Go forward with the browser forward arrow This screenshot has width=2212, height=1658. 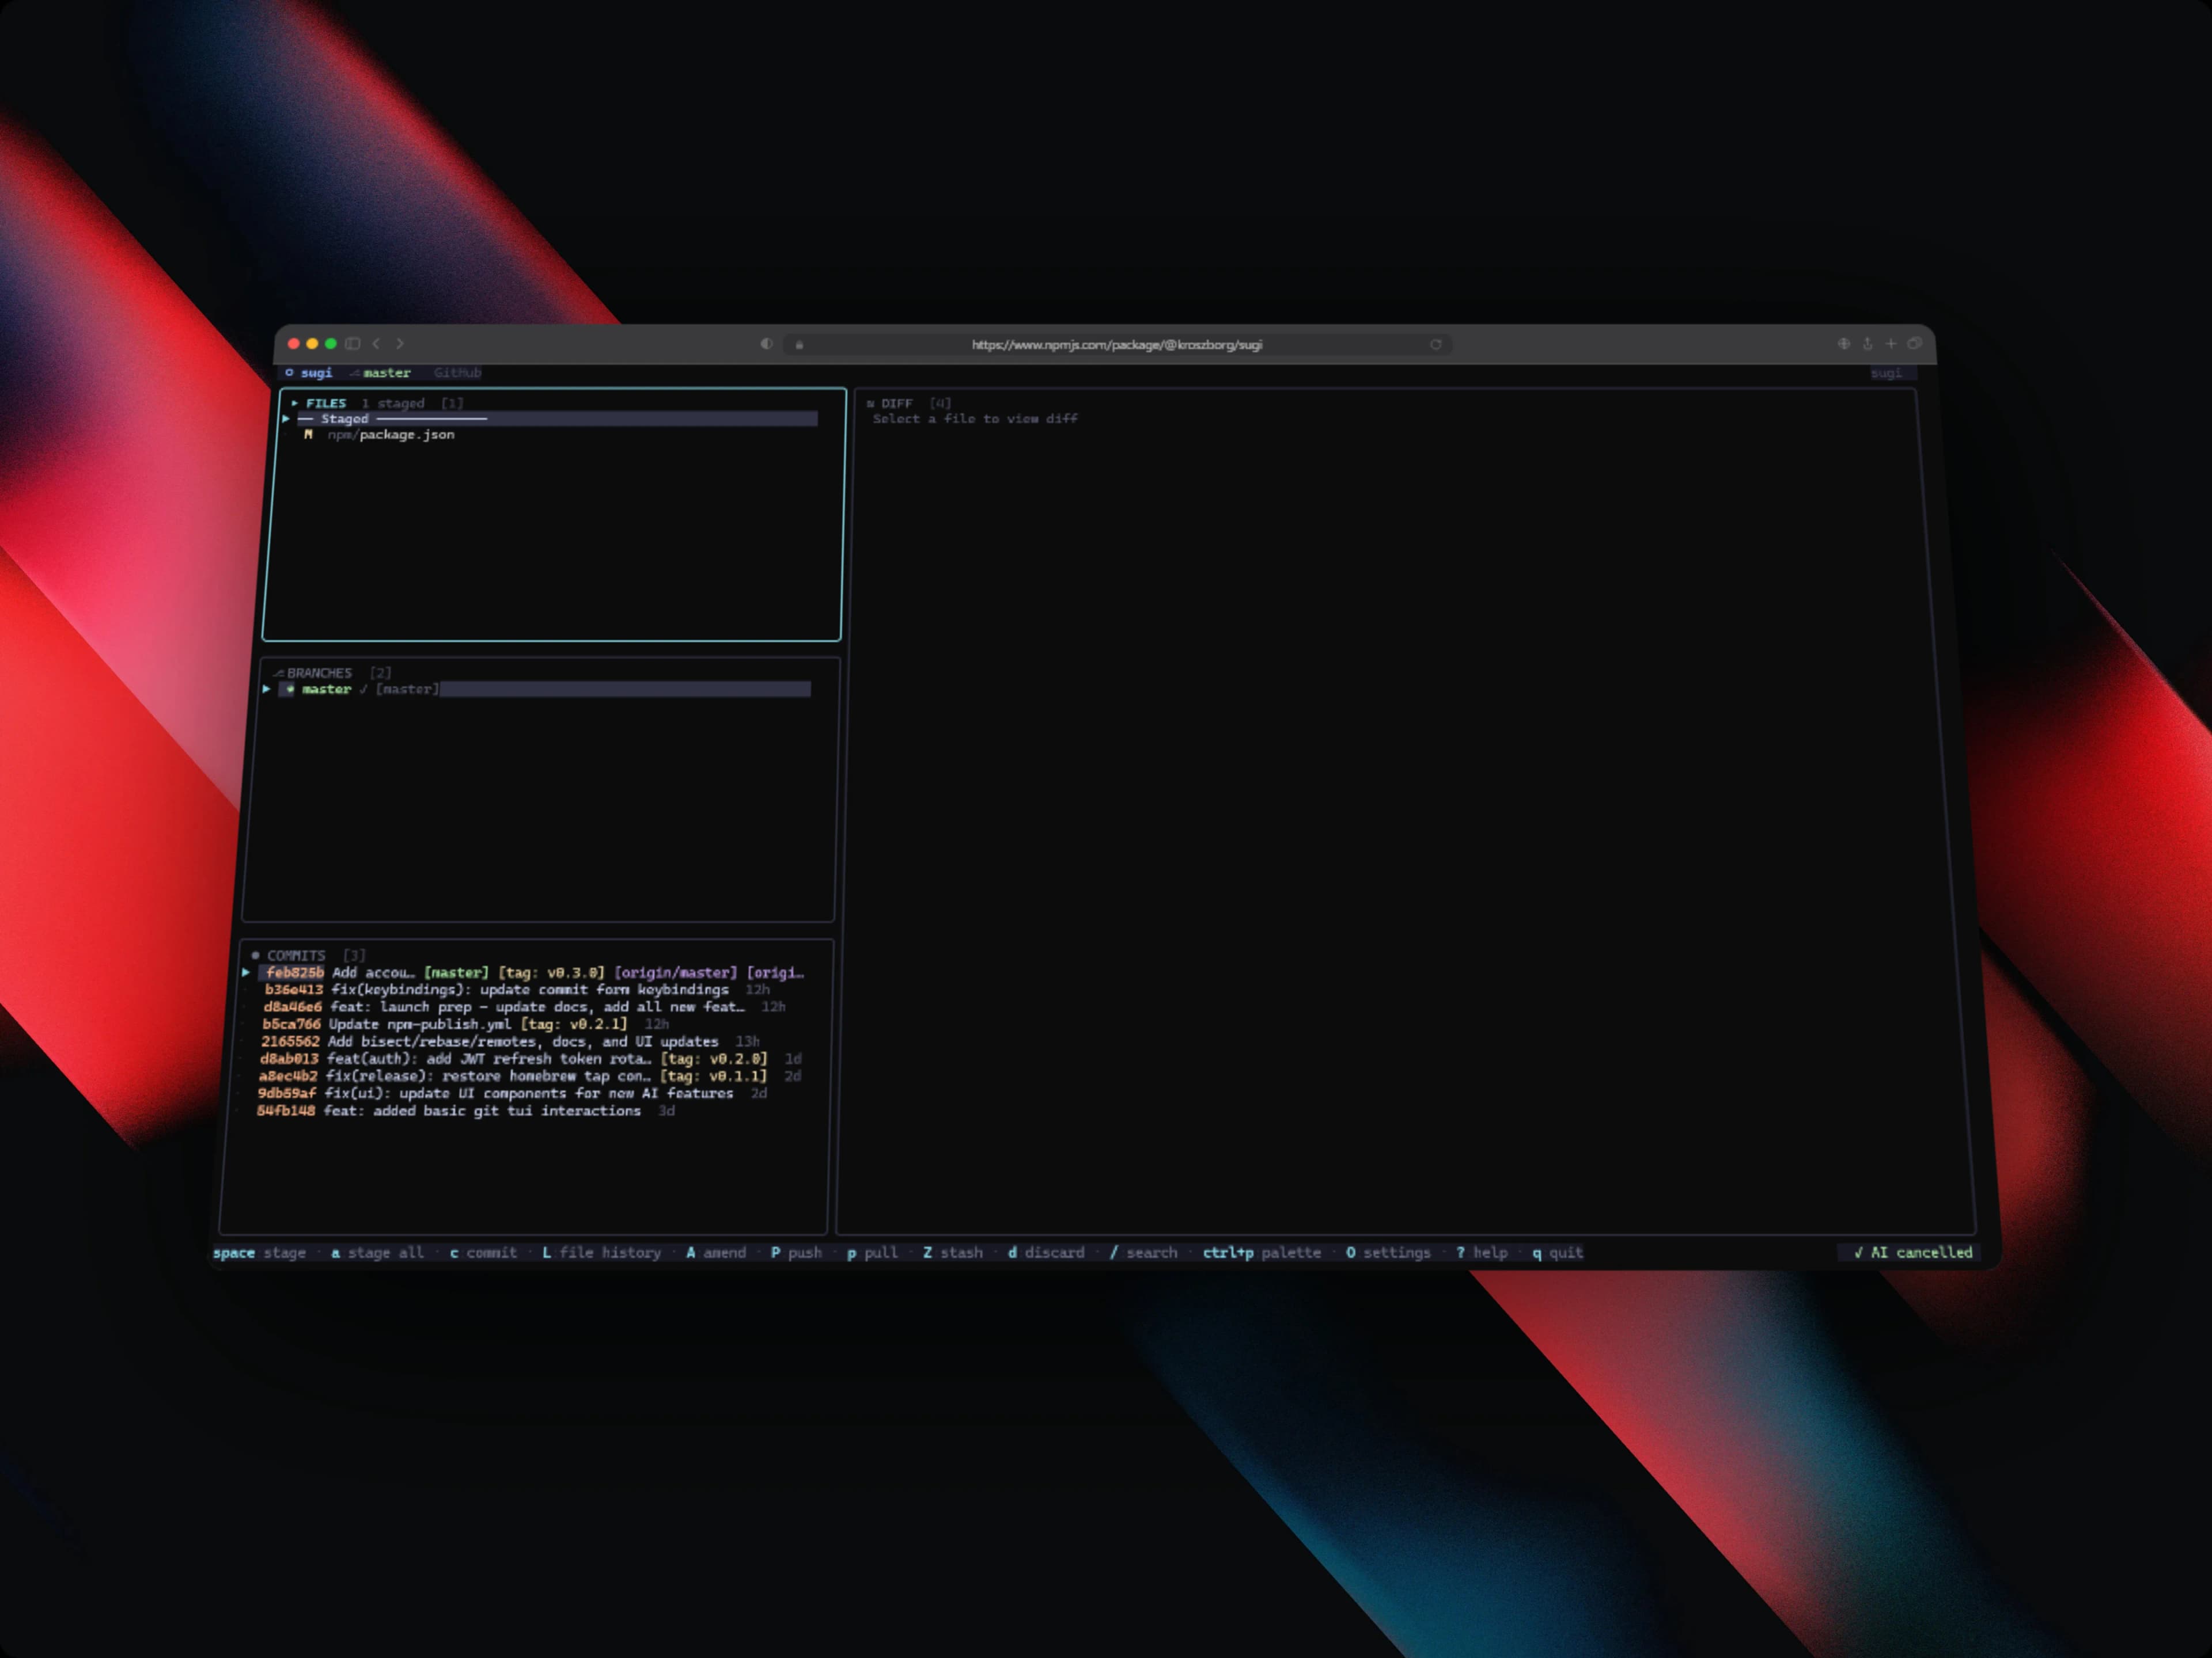(x=400, y=344)
